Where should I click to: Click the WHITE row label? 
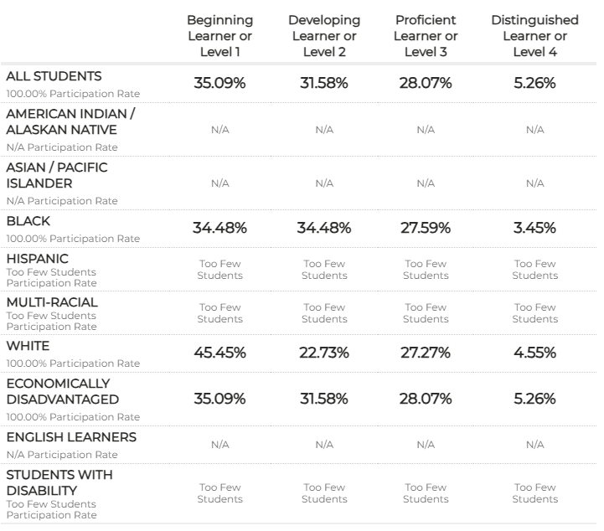[x=28, y=346]
